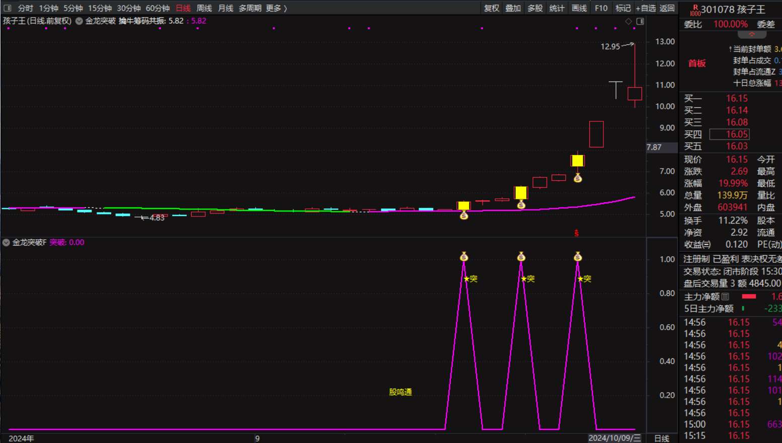Open the 金龙突破F sub-indicator dropdown arrow
The height and width of the screenshot is (443, 782).
[6, 242]
